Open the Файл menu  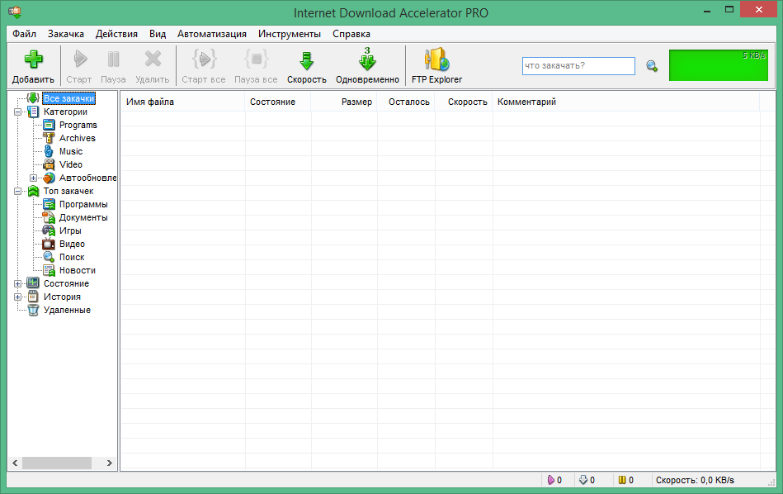(24, 34)
